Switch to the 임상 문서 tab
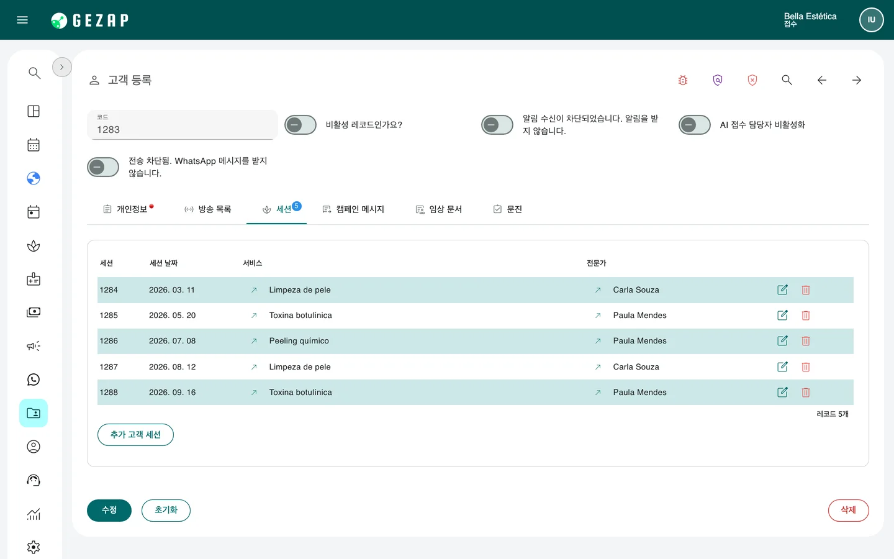Viewport: 894px width, 559px height. (x=439, y=209)
